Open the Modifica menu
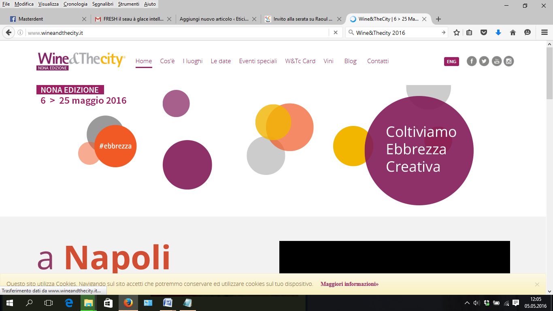Image resolution: width=553 pixels, height=311 pixels. click(x=24, y=4)
